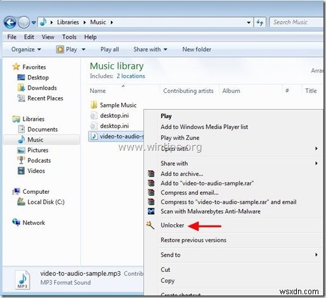The width and height of the screenshot is (326, 298).
Task: Click the Malwarebytes scan icon
Action: (151, 211)
